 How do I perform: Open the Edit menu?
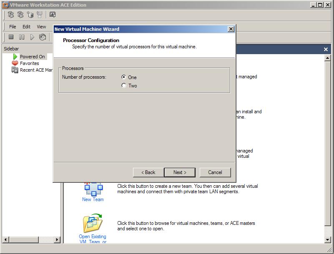(x=26, y=27)
